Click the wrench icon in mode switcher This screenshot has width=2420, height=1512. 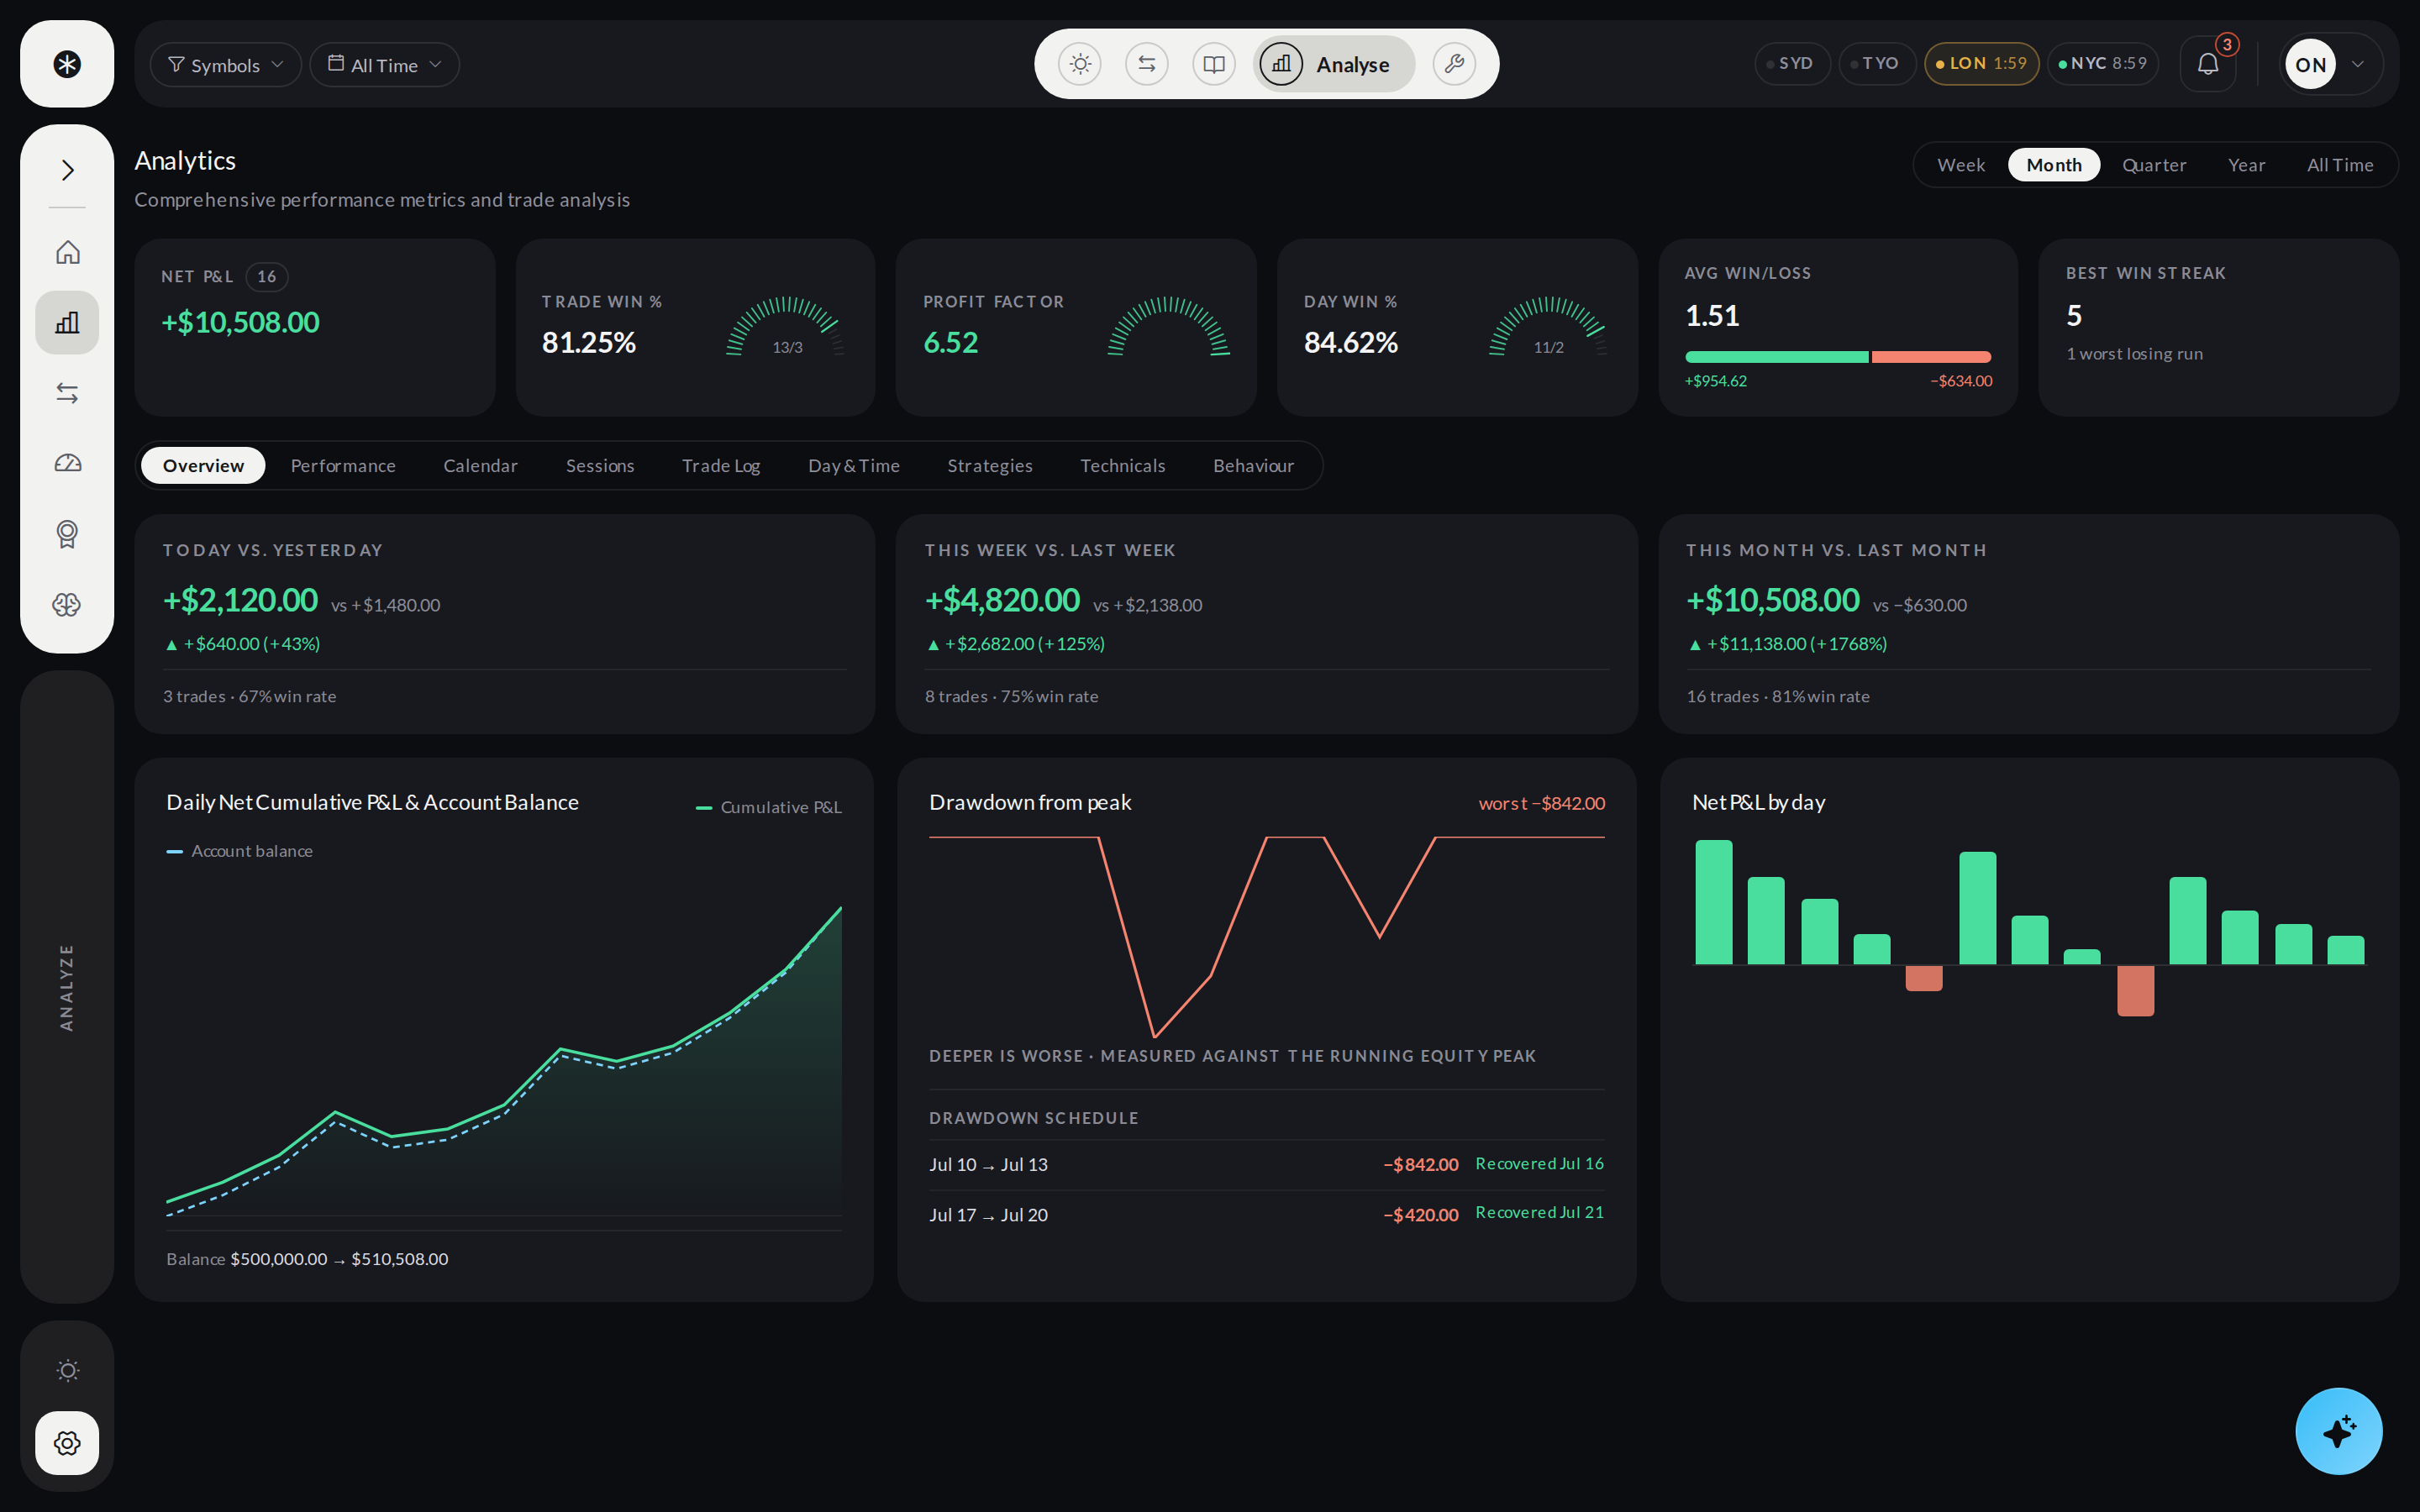pyautogui.click(x=1454, y=64)
